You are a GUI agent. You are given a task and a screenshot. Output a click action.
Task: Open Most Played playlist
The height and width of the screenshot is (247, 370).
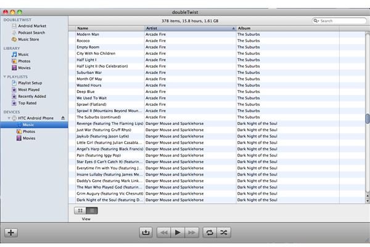point(26,90)
